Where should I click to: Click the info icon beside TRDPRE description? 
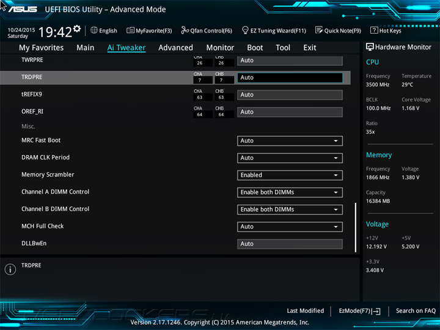(x=10, y=269)
